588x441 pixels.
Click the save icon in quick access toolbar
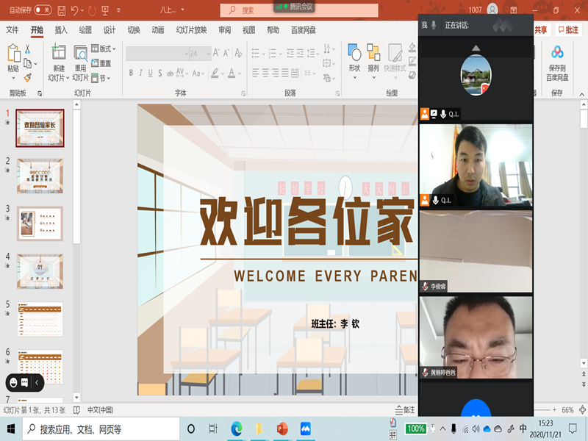pyautogui.click(x=61, y=10)
